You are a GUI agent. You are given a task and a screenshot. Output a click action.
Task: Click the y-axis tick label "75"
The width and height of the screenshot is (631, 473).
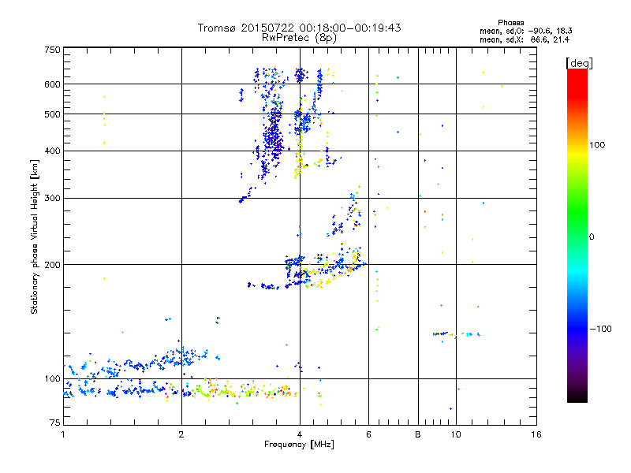54,423
